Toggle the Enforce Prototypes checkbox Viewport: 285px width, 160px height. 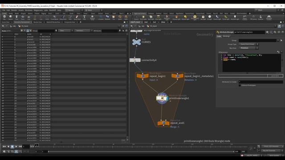pyautogui.click(x=240, y=85)
